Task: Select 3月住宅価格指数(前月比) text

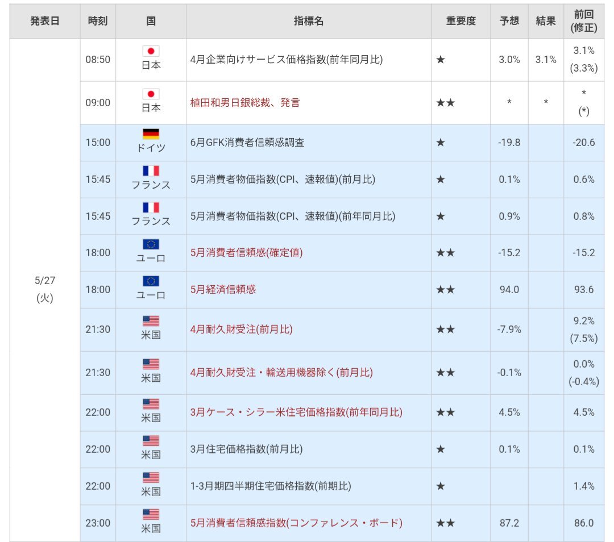Action: (x=247, y=449)
